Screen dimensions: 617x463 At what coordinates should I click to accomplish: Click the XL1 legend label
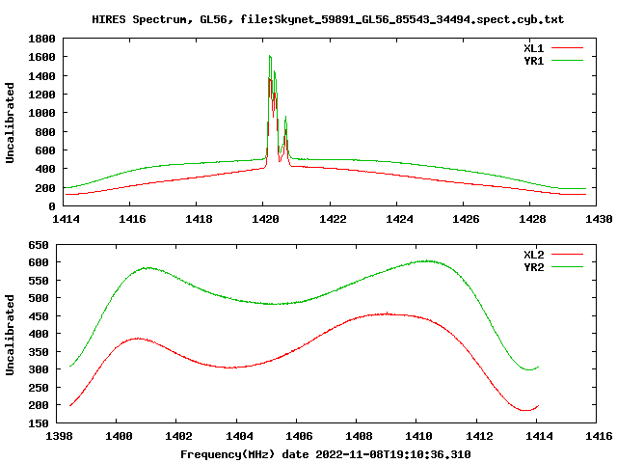(533, 48)
